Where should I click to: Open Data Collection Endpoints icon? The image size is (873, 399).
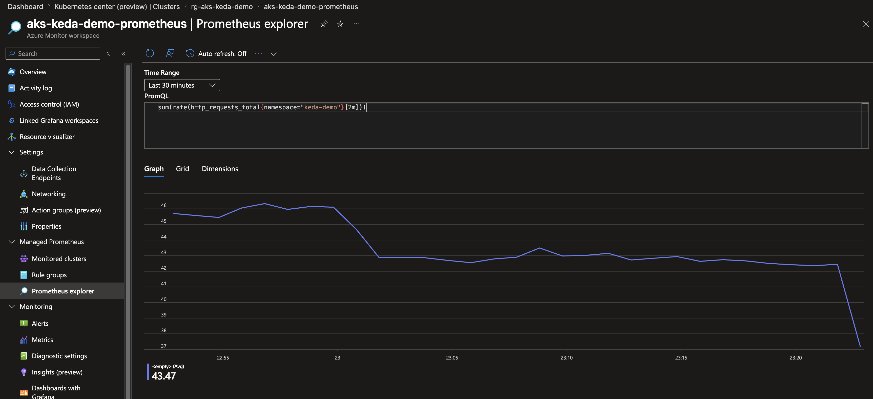click(x=24, y=174)
